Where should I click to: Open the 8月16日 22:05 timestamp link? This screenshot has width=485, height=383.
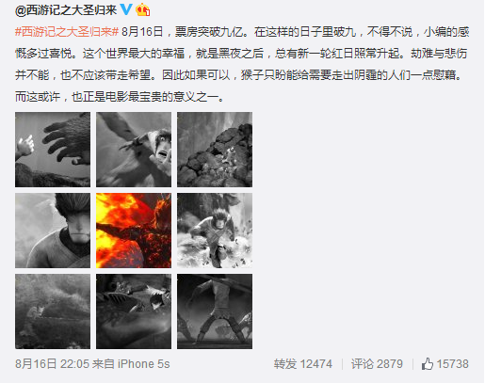52,364
